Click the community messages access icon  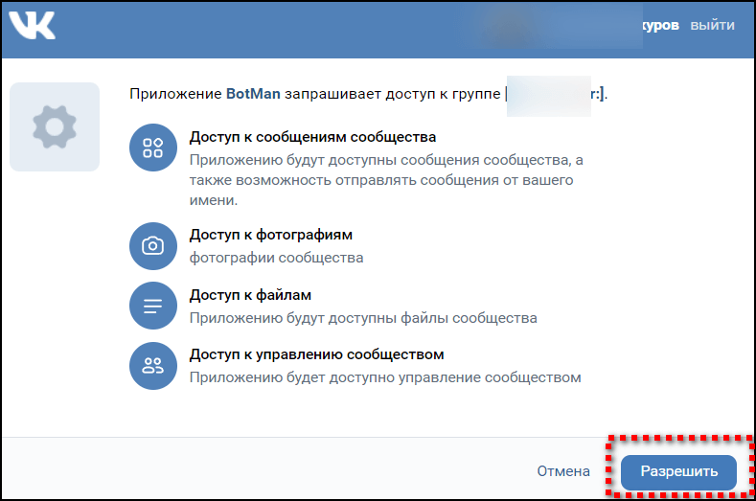(153, 148)
